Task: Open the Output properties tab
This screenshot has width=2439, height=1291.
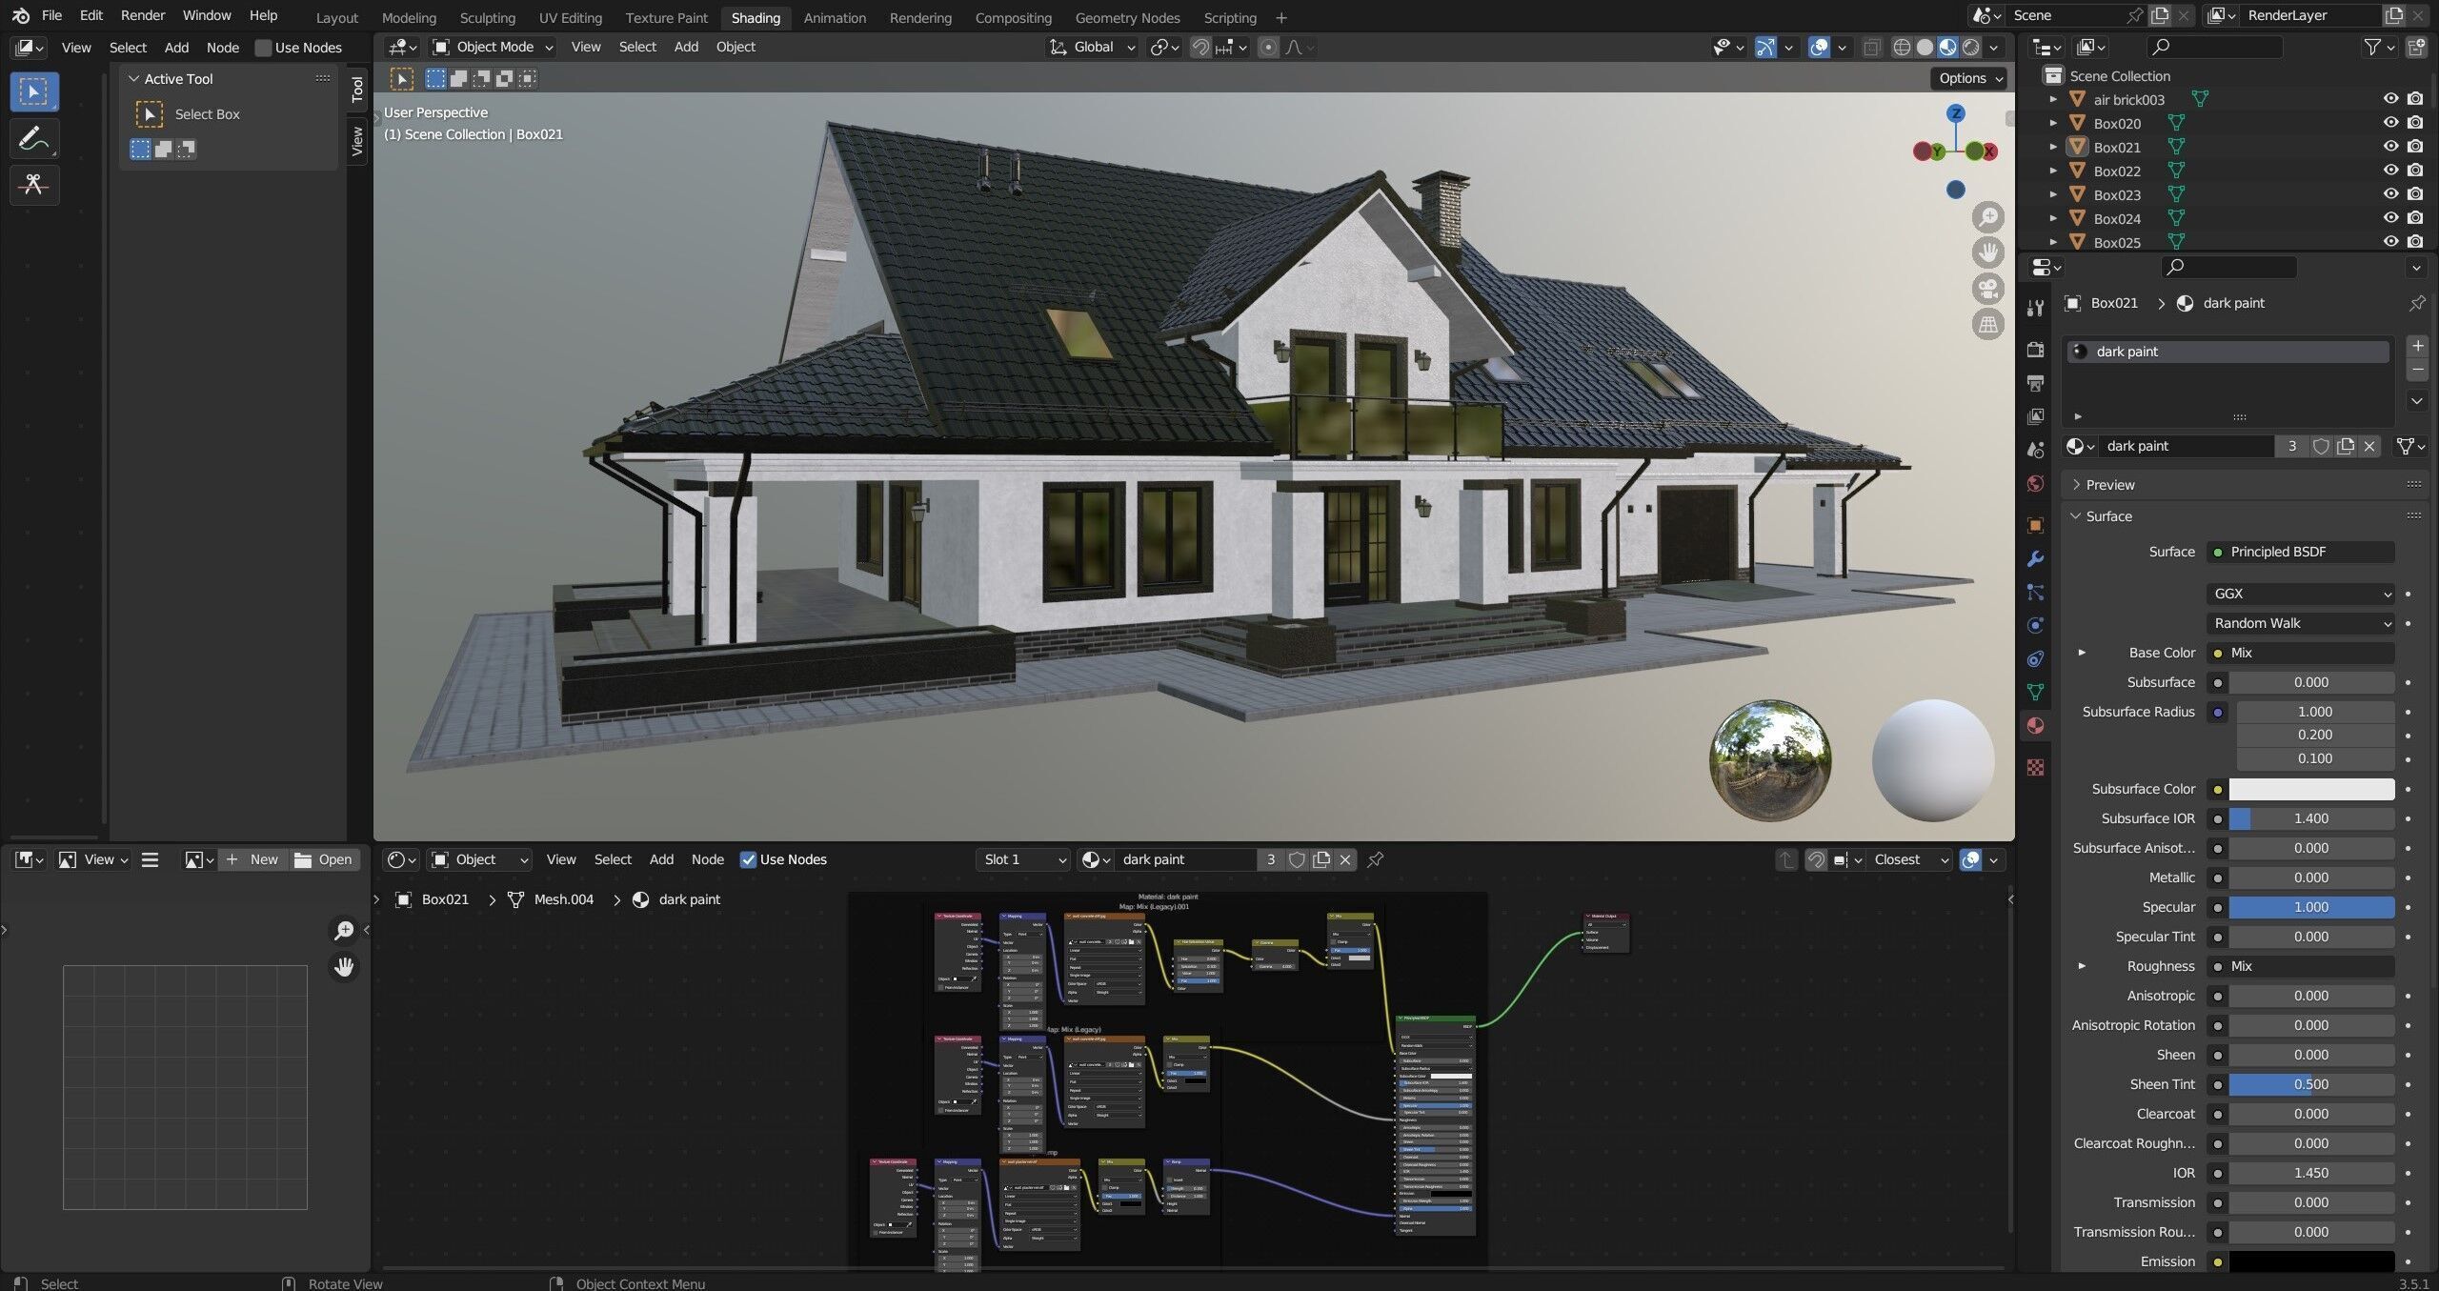Action: coord(2036,383)
